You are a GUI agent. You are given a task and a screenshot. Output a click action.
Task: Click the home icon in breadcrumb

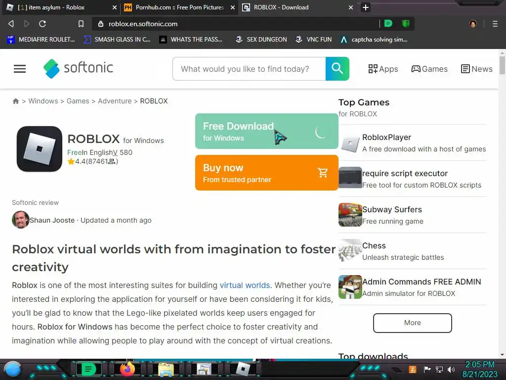point(15,101)
